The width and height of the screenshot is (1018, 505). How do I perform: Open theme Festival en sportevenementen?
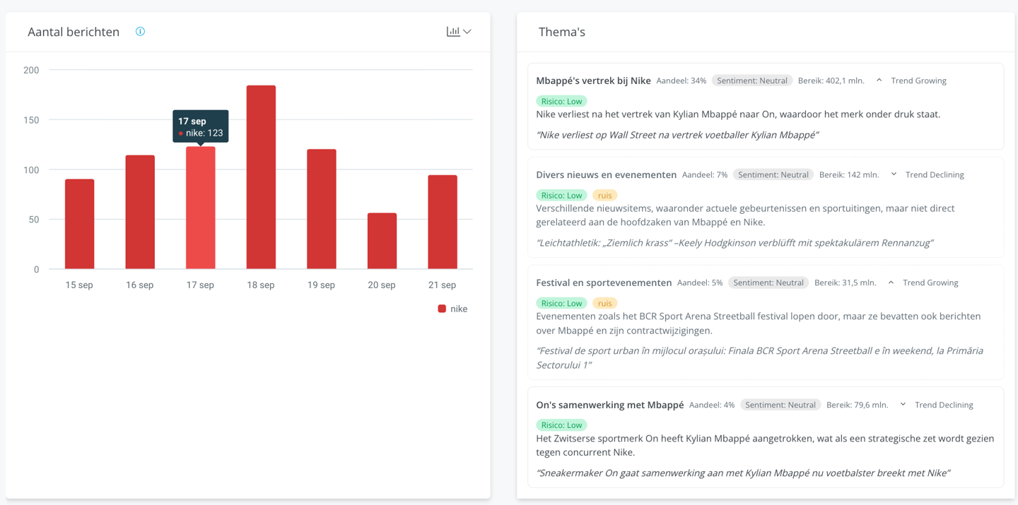point(604,283)
